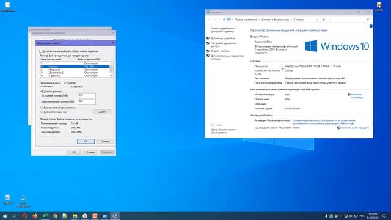Open Yandex browser from the taskbar
391x220 pixels.
coord(85,216)
